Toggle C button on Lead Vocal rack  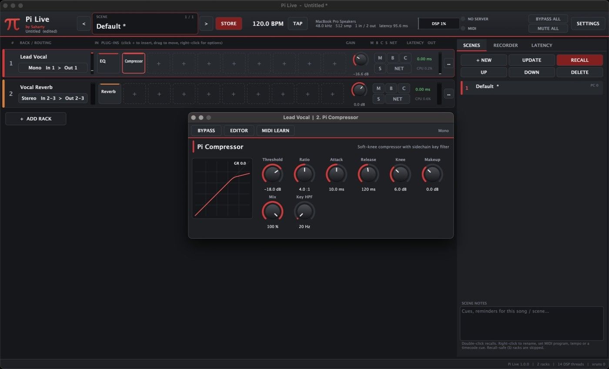(405, 58)
